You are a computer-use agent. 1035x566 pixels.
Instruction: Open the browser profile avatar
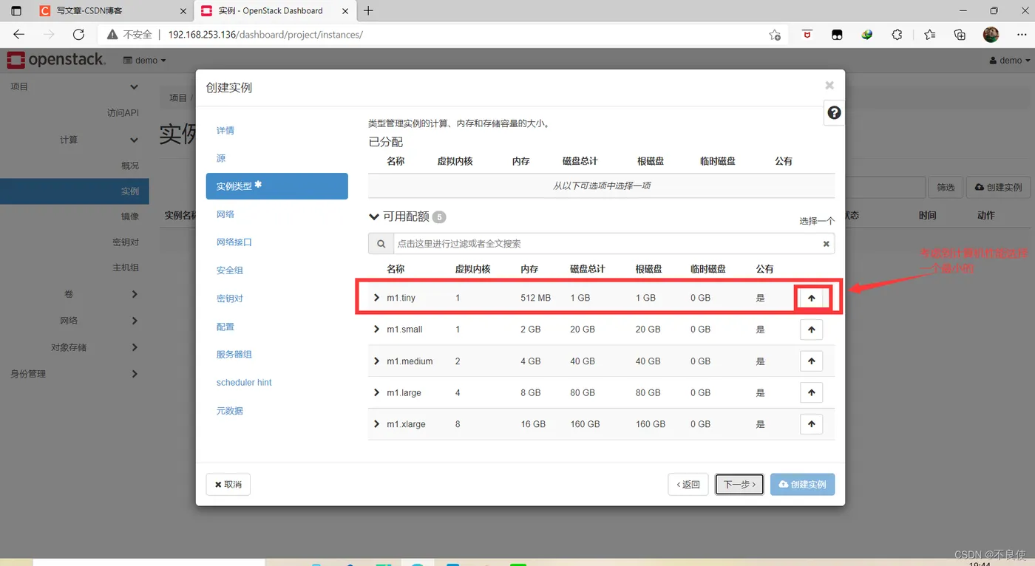991,34
